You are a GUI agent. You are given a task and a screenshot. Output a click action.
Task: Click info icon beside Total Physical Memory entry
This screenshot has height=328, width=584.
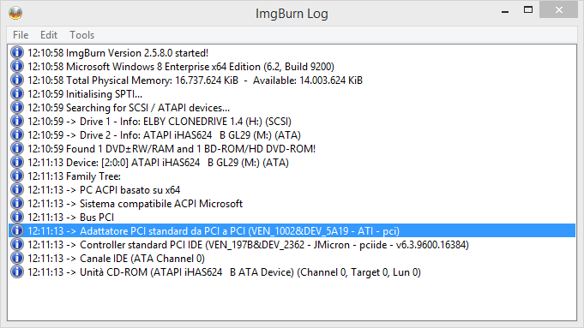[17, 80]
